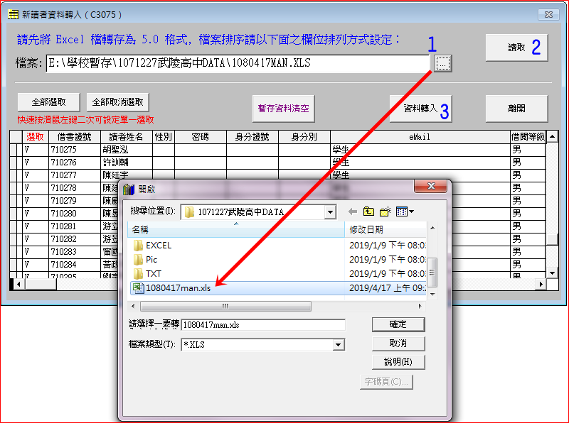Toggle 選取 mark for row 710278
Image resolution: width=569 pixels, height=423 pixels.
[x=35, y=188]
